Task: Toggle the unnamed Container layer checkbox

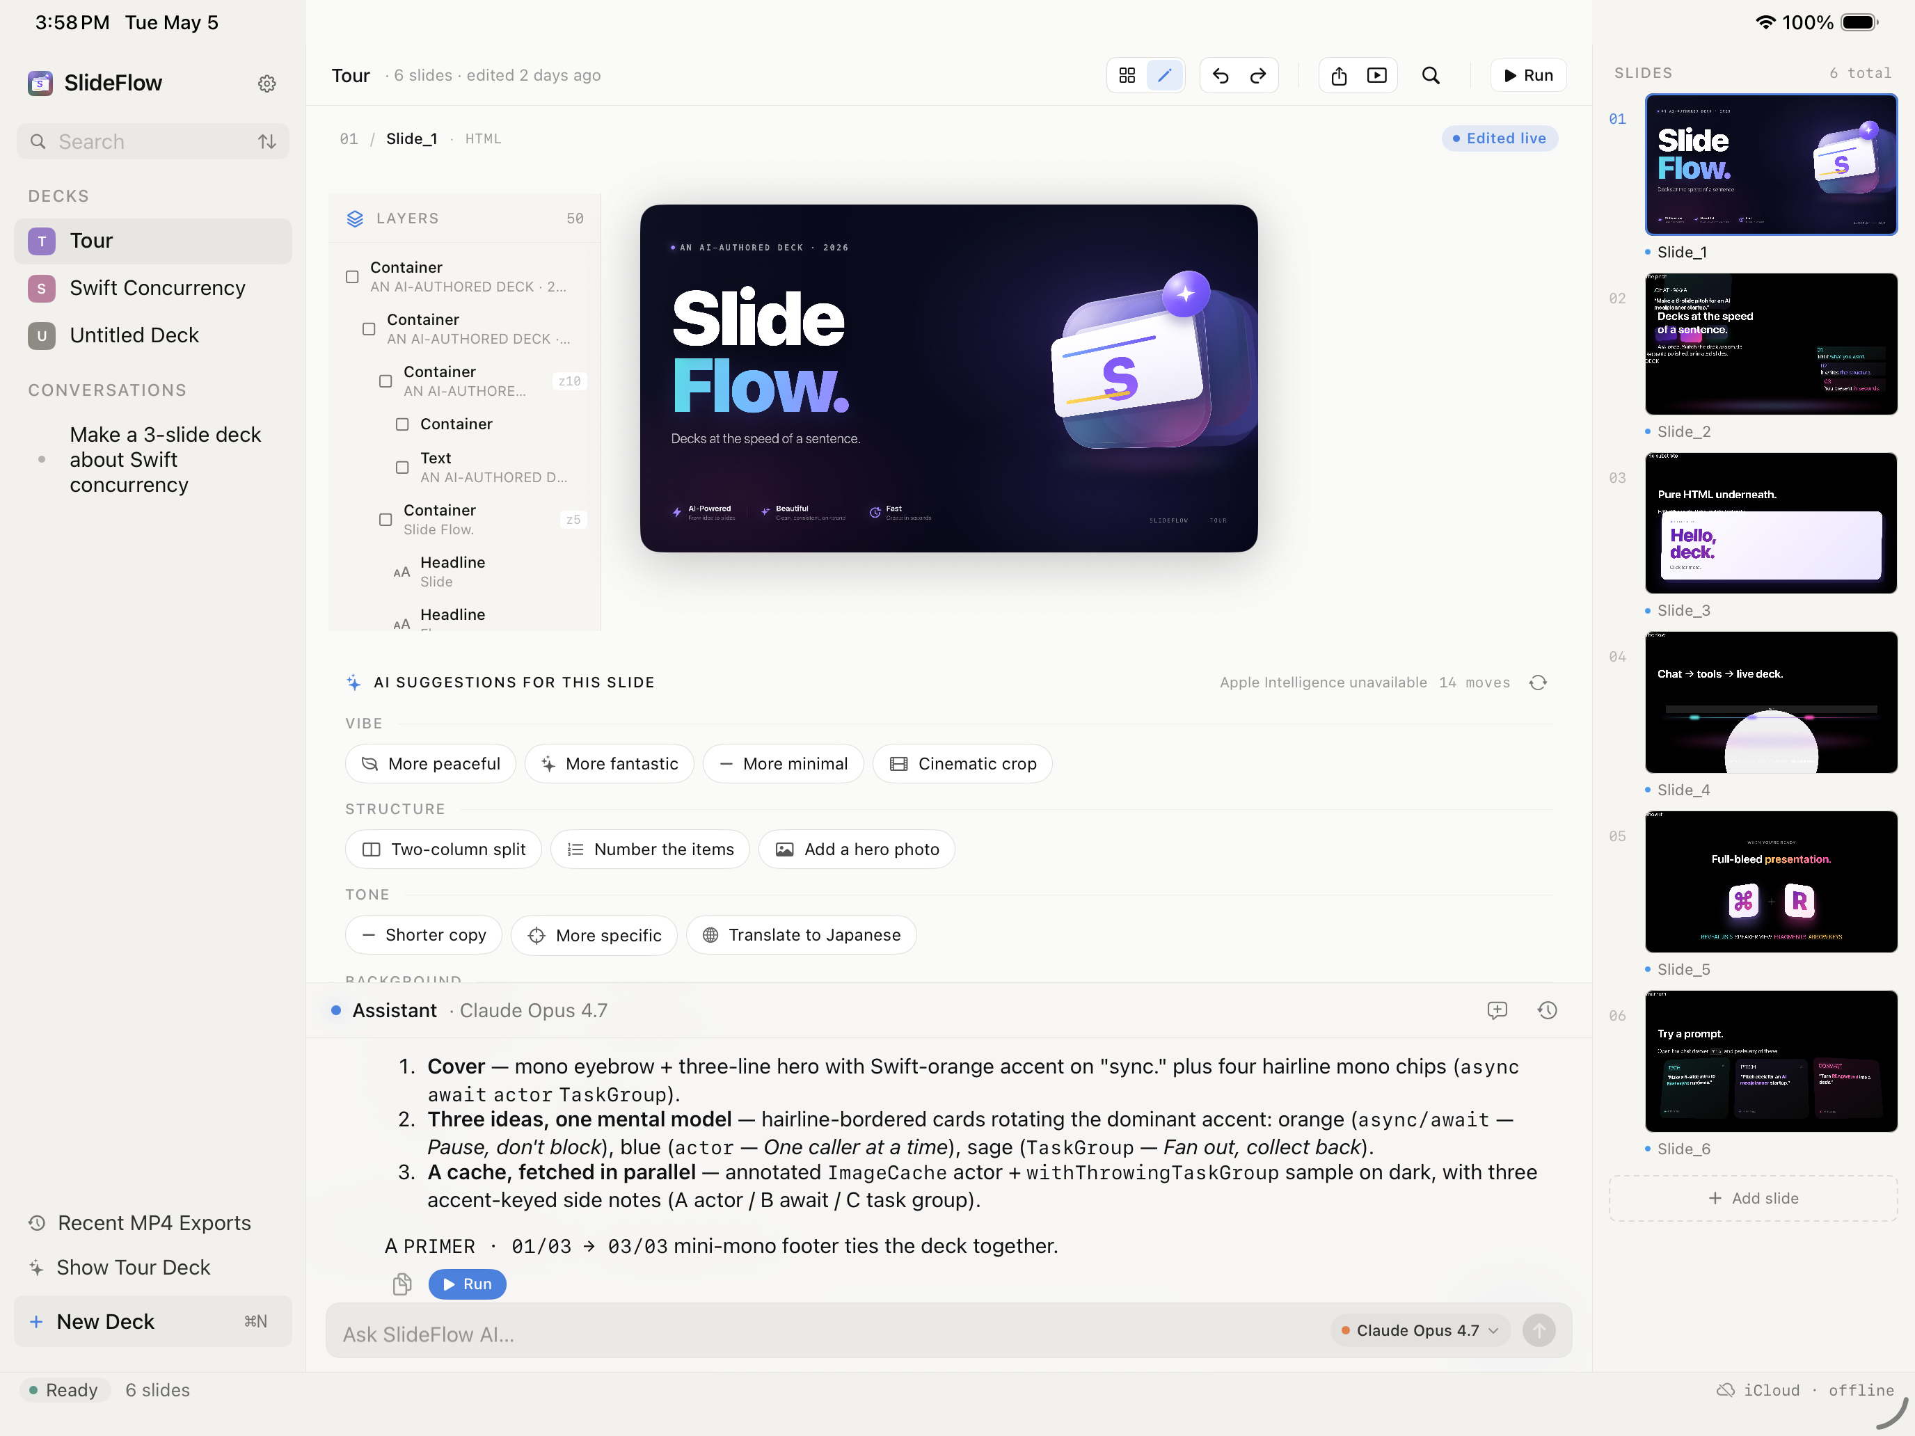Action: pos(402,424)
